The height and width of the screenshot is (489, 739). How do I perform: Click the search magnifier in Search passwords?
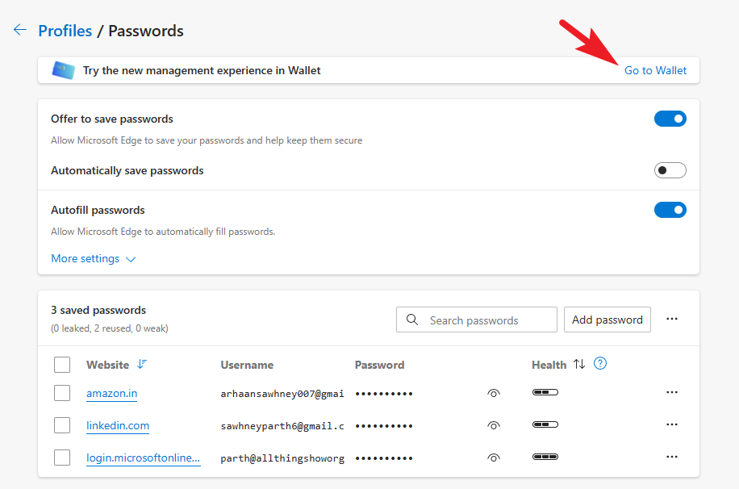point(411,320)
